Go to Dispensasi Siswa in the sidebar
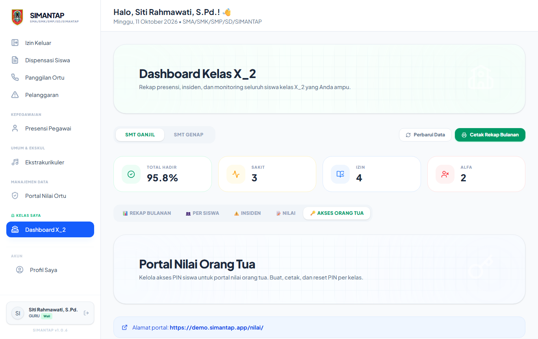538x339 pixels. click(x=50, y=60)
